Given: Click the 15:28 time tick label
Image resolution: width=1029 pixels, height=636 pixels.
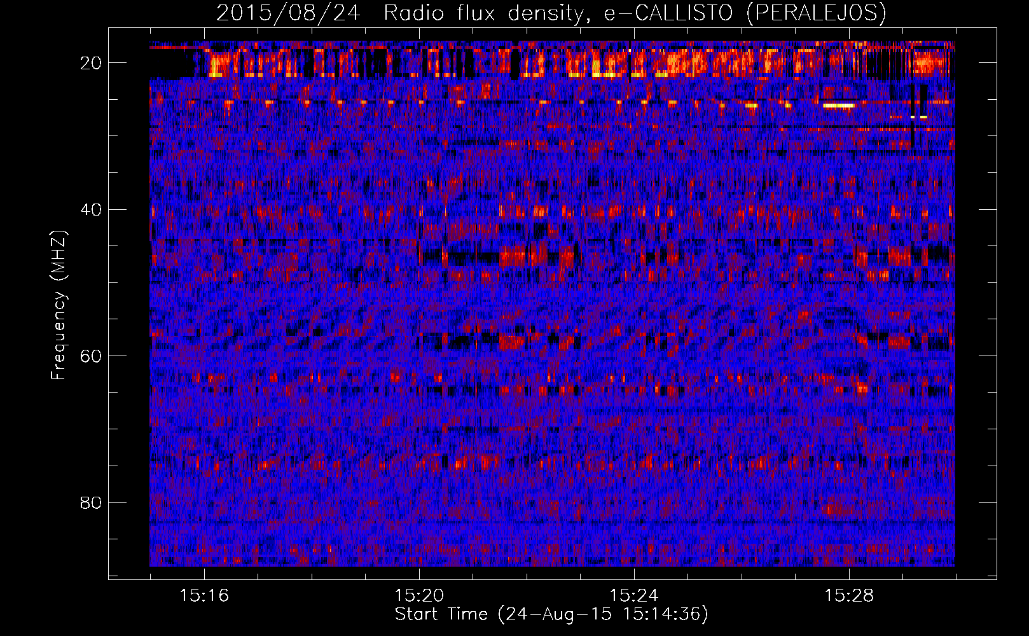Looking at the screenshot, I should pyautogui.click(x=849, y=596).
